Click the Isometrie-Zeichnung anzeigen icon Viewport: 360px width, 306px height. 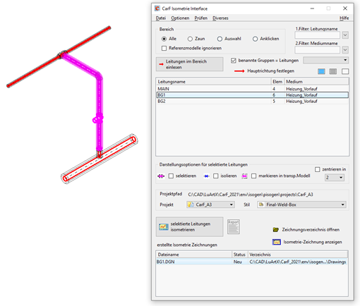pos(277,242)
